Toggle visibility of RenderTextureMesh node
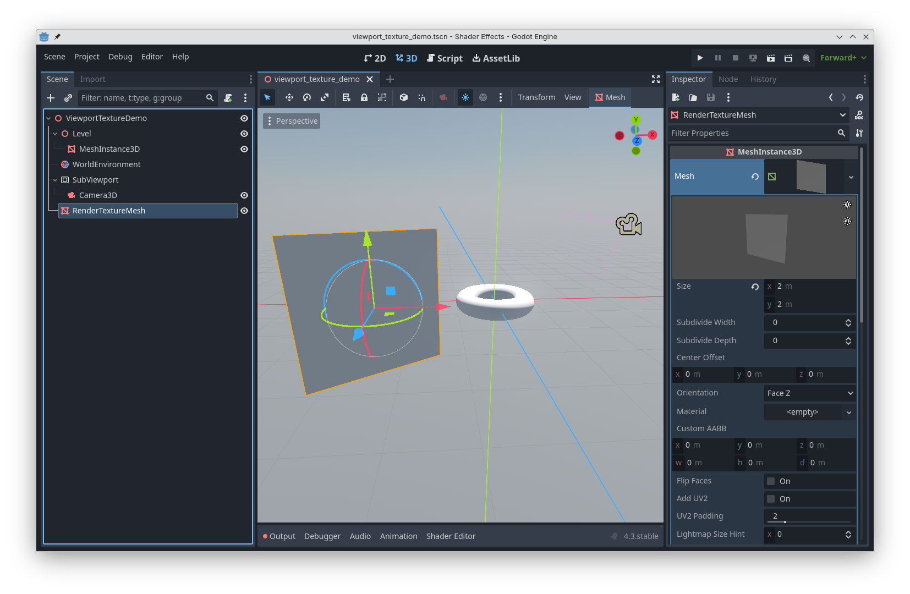This screenshot has height=594, width=910. tap(244, 211)
